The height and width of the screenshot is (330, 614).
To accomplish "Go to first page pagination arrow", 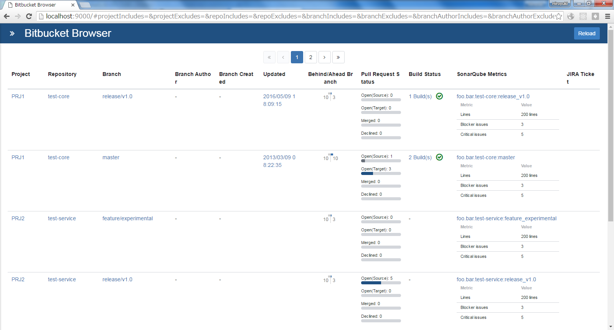I will tap(269, 57).
